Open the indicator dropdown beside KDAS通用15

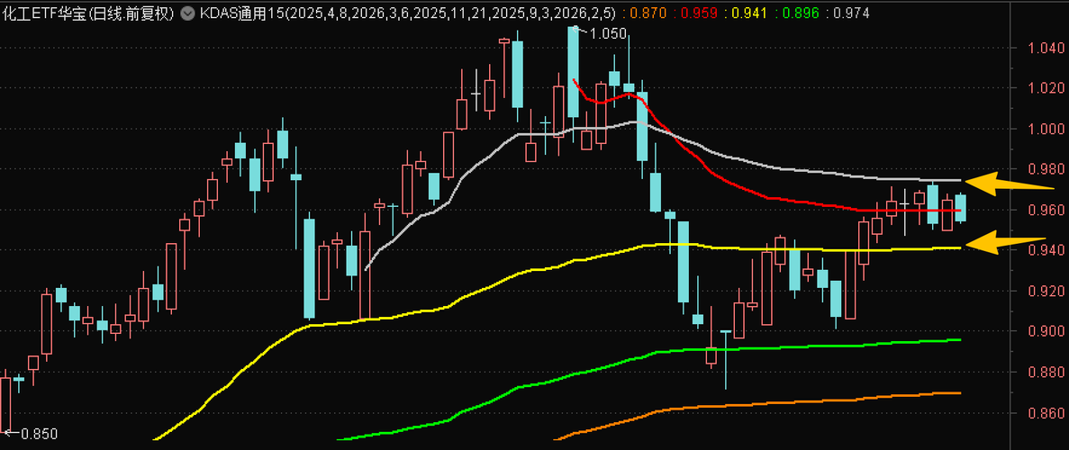pos(186,13)
